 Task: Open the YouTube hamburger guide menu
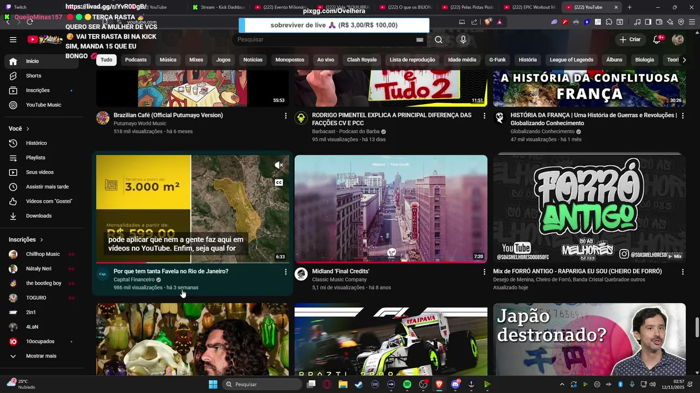click(x=13, y=39)
